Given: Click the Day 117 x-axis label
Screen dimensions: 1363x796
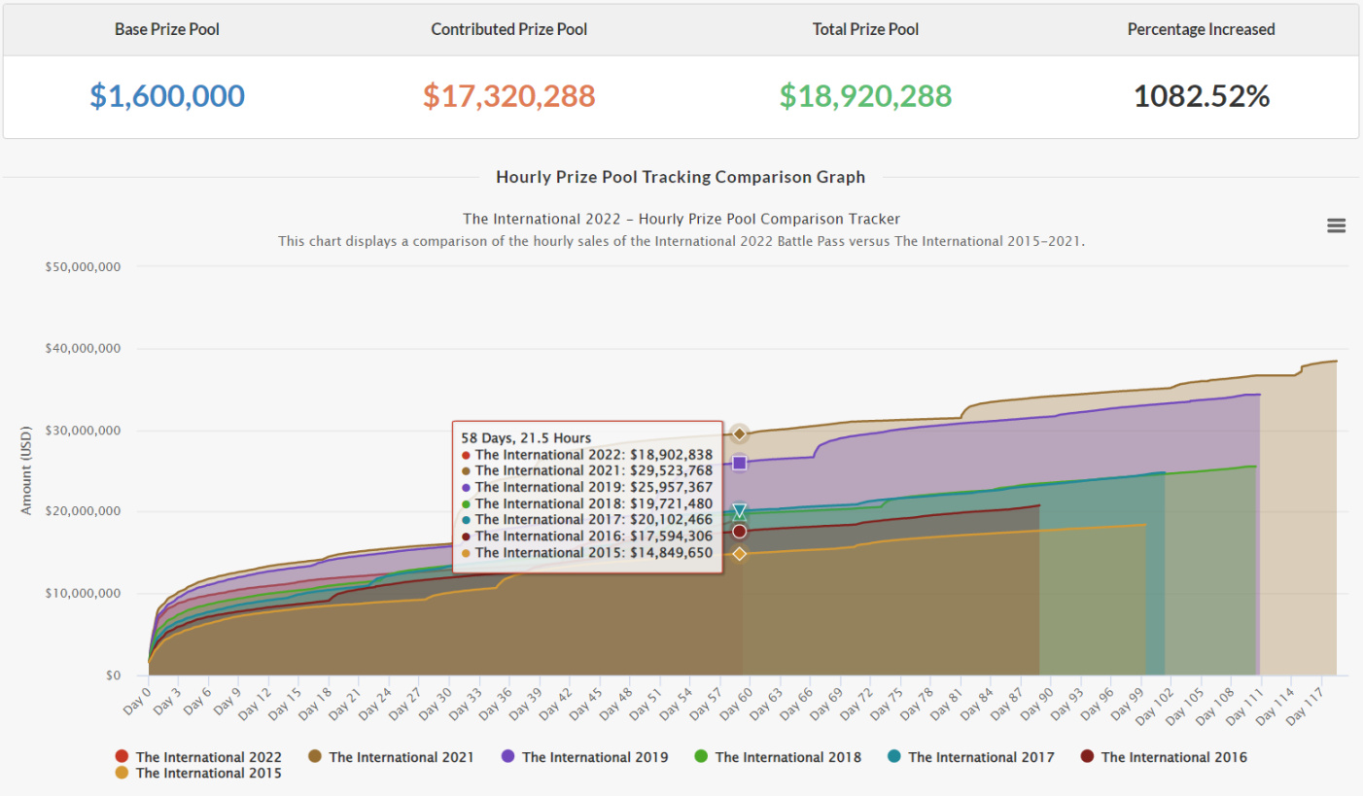Looking at the screenshot, I should 1304,705.
